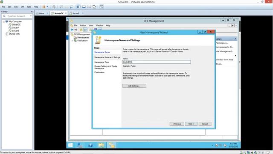The height and width of the screenshot is (154, 273).
Task: Click the up one level toolbar icon
Action: point(81,30)
